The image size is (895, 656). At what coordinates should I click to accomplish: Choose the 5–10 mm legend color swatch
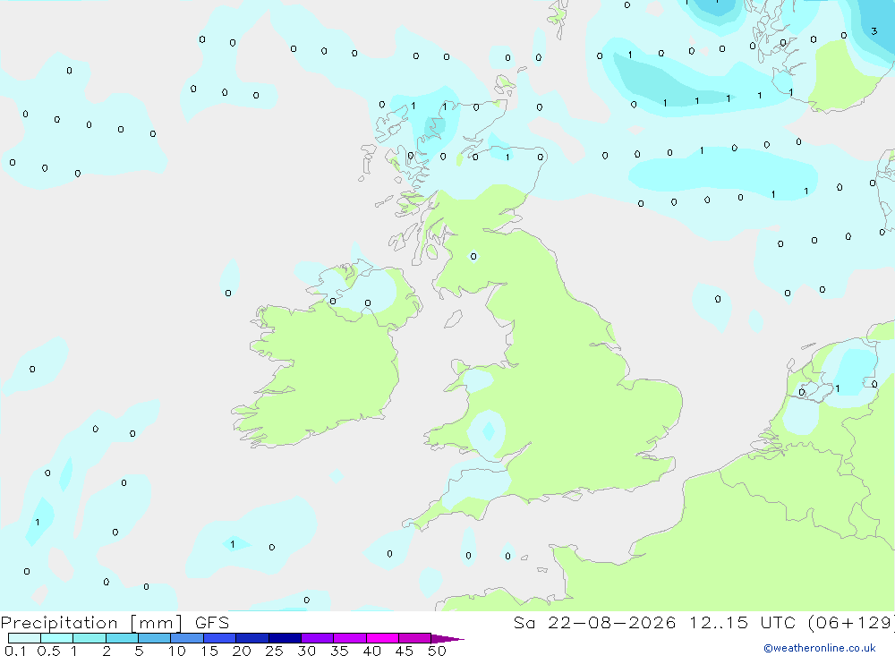[x=154, y=638]
